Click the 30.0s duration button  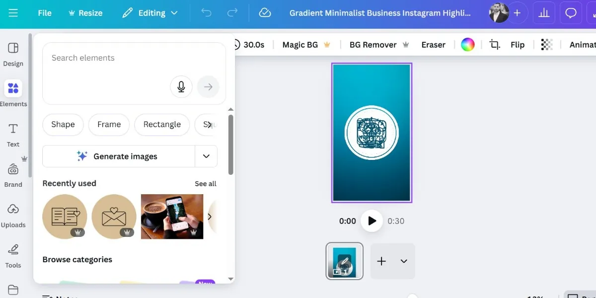(248, 45)
